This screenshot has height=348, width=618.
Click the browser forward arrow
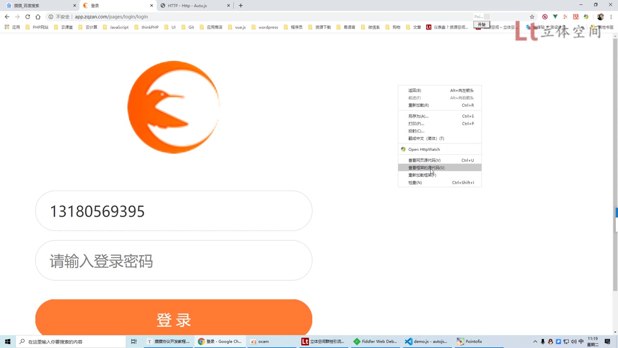tap(17, 16)
